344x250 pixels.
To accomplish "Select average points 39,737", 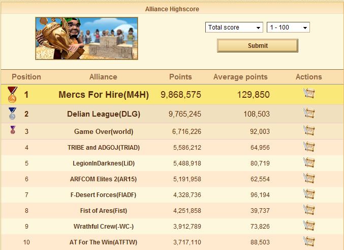I will point(260,211).
